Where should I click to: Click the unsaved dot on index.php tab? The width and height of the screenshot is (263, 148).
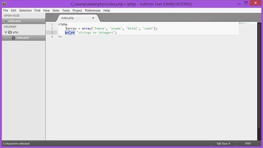click(x=93, y=18)
